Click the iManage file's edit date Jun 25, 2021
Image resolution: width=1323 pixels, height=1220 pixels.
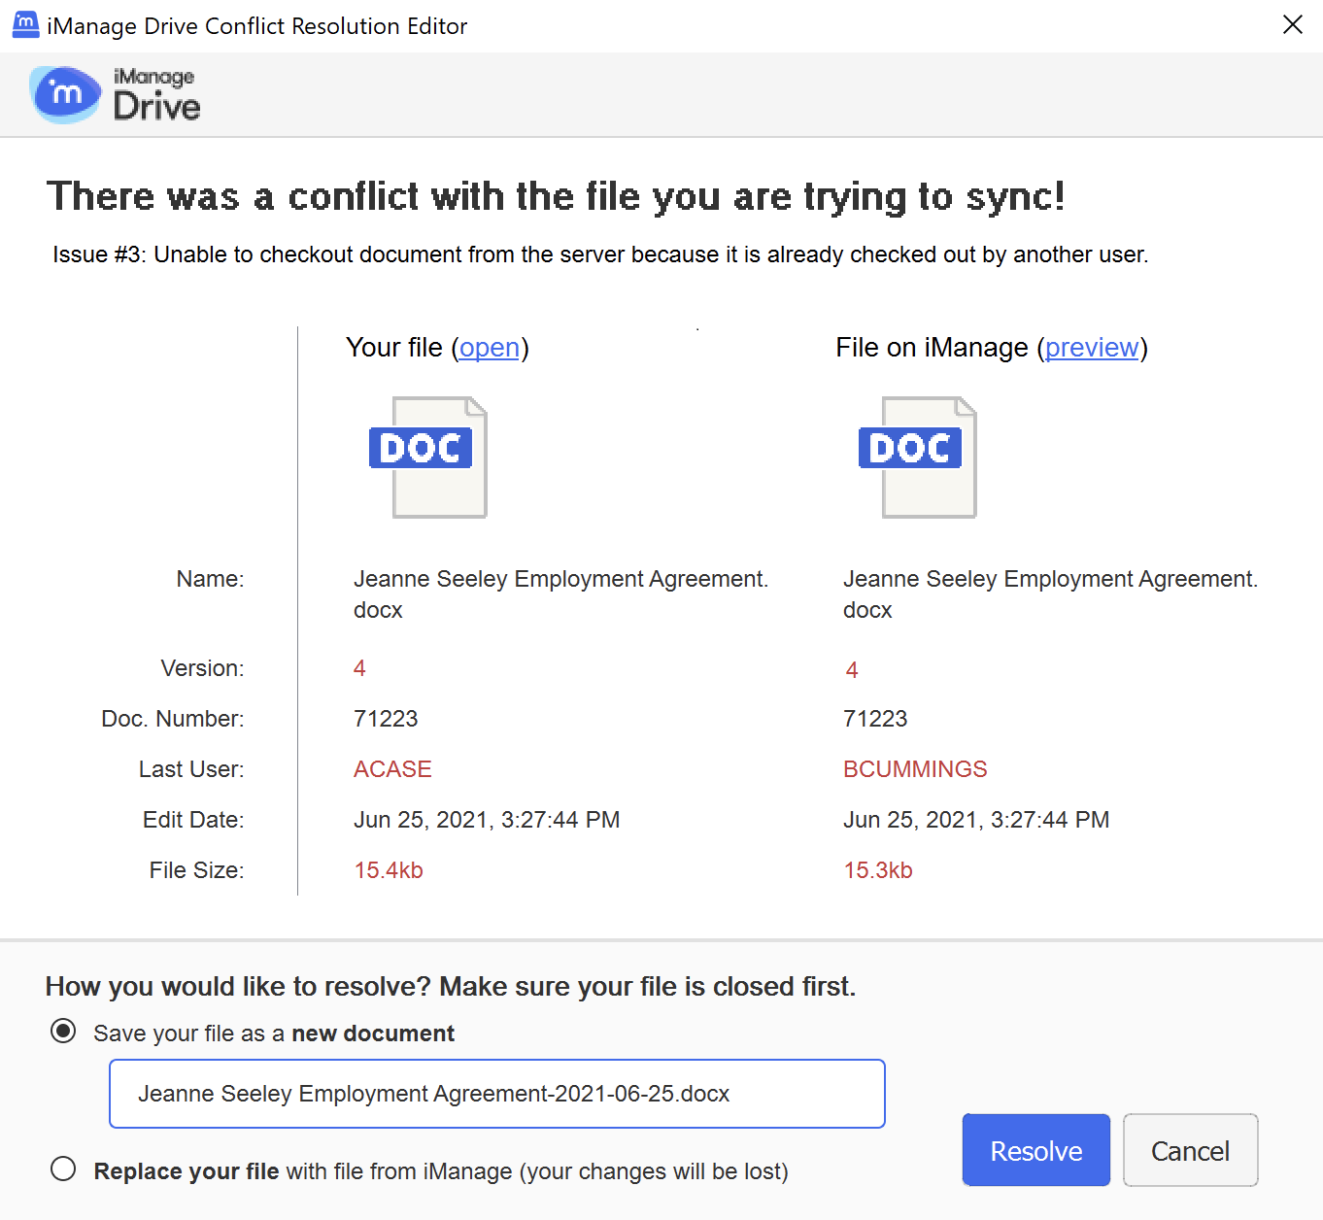976,820
